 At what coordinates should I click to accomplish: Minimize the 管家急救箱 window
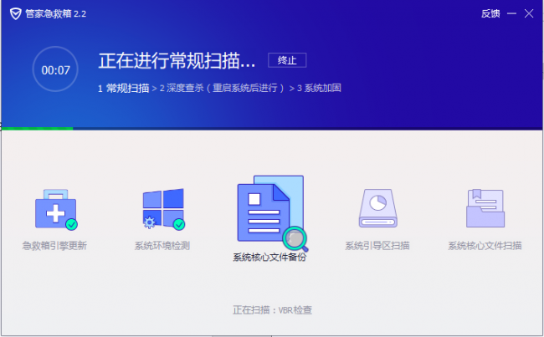(511, 13)
